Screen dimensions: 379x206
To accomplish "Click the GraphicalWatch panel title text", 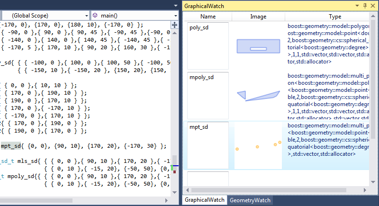I will click(204, 6).
